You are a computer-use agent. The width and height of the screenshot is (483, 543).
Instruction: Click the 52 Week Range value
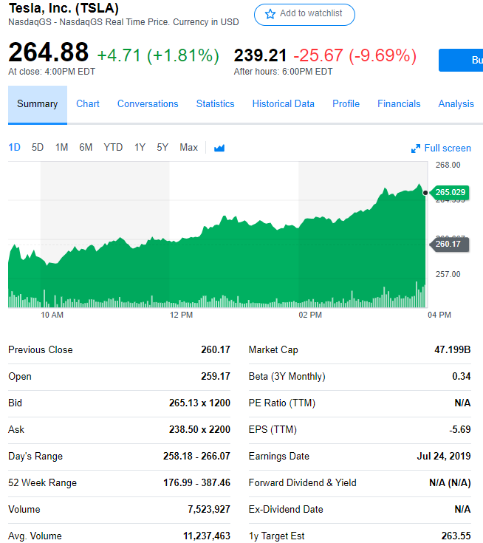(196, 482)
